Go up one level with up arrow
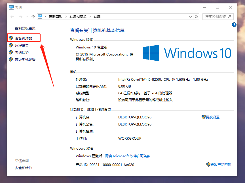Image resolution: width=245 pixels, height=183 pixels. coord(33,17)
